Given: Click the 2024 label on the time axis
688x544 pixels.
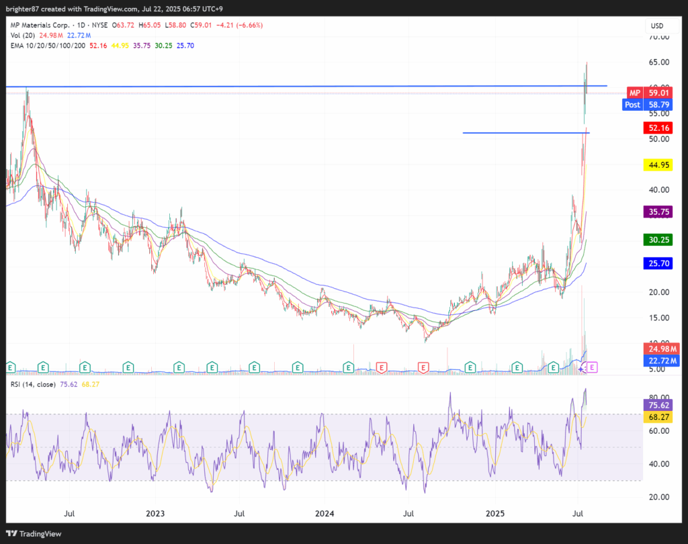Looking at the screenshot, I should pyautogui.click(x=325, y=513).
